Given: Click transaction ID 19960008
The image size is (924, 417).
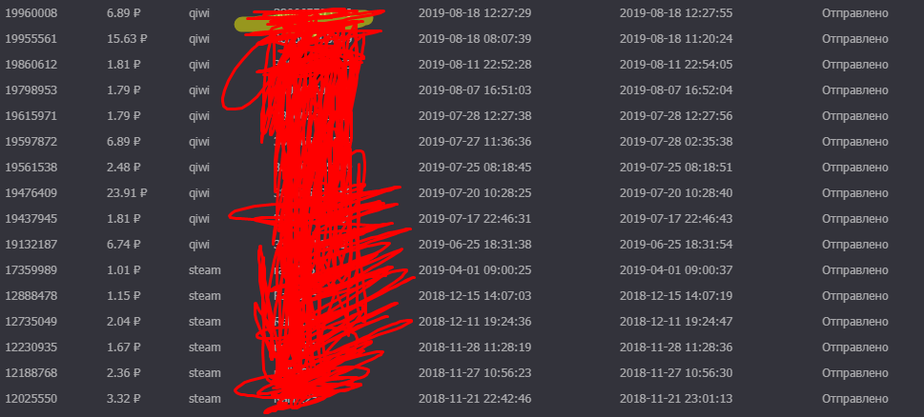Looking at the screenshot, I should (x=31, y=13).
